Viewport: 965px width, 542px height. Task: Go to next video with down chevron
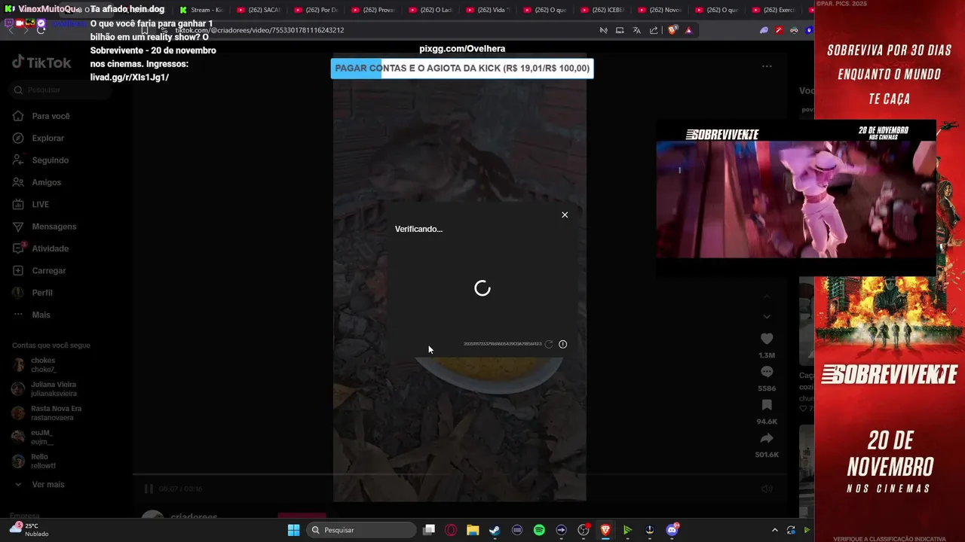pos(767,317)
